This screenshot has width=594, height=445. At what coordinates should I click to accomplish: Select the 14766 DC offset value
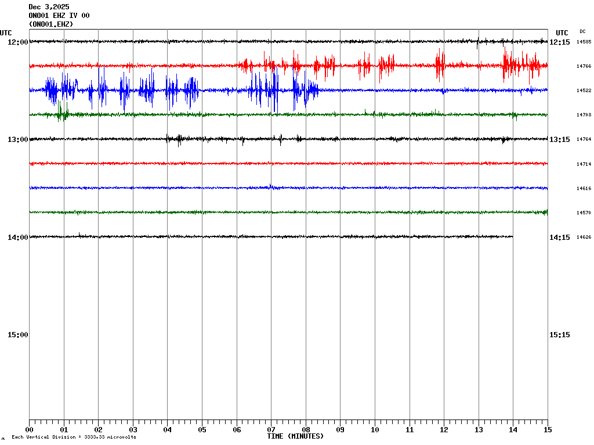click(584, 67)
